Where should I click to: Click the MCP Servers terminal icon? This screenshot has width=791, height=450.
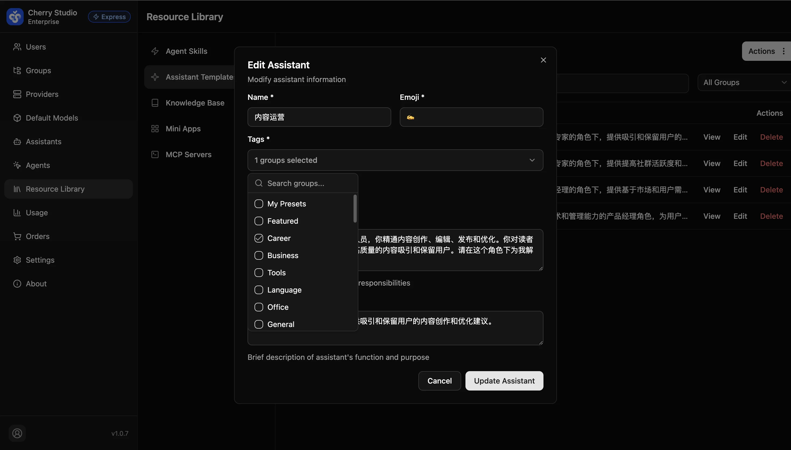click(x=155, y=154)
